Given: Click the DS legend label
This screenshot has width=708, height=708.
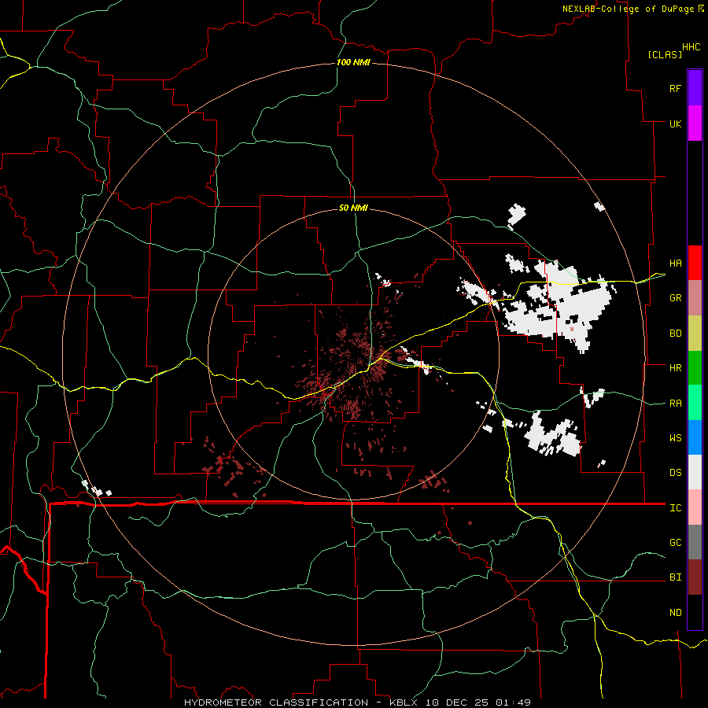Looking at the screenshot, I should [675, 473].
